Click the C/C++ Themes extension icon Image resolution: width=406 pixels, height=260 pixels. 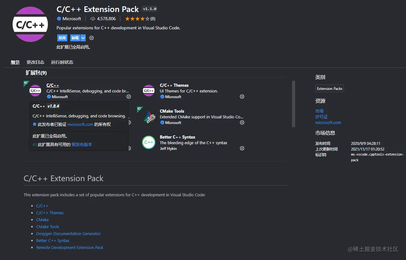tap(149, 91)
